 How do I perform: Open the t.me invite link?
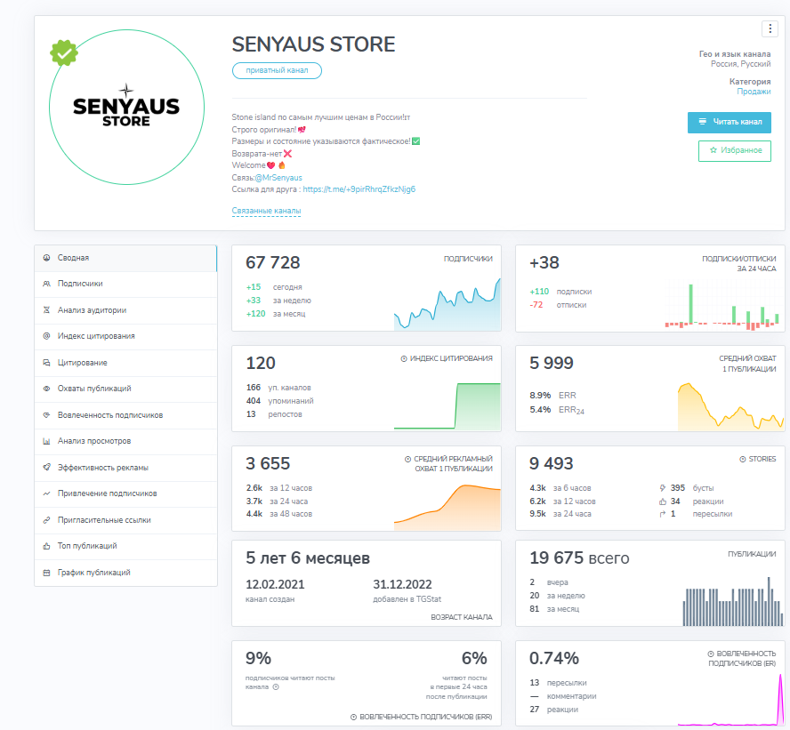tap(359, 189)
